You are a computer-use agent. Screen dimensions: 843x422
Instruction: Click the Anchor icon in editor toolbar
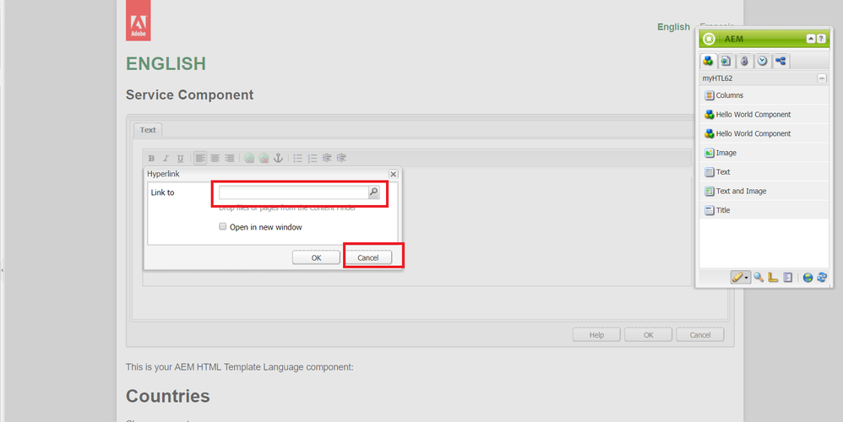click(x=278, y=158)
